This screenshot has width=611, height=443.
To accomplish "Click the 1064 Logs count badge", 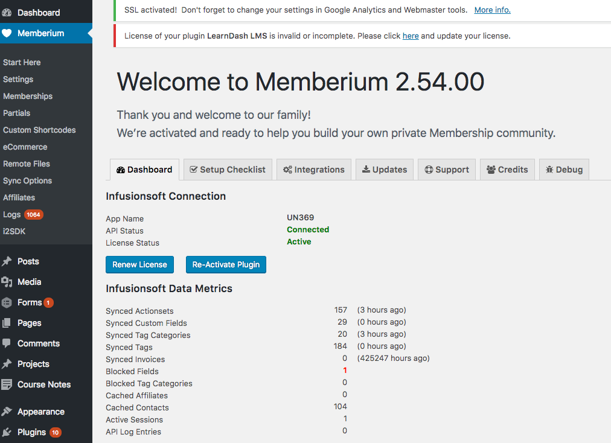I will click(x=34, y=215).
